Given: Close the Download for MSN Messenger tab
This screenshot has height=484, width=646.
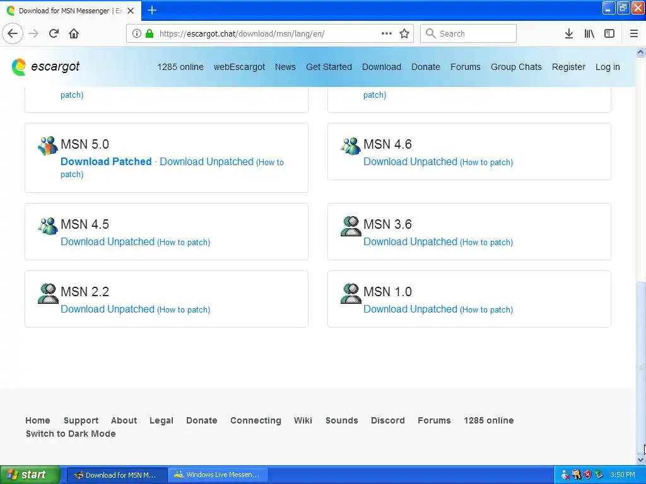Looking at the screenshot, I should pyautogui.click(x=131, y=11).
